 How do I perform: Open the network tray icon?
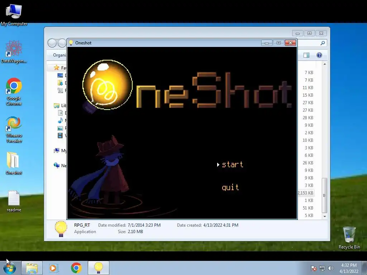pyautogui.click(x=322, y=268)
